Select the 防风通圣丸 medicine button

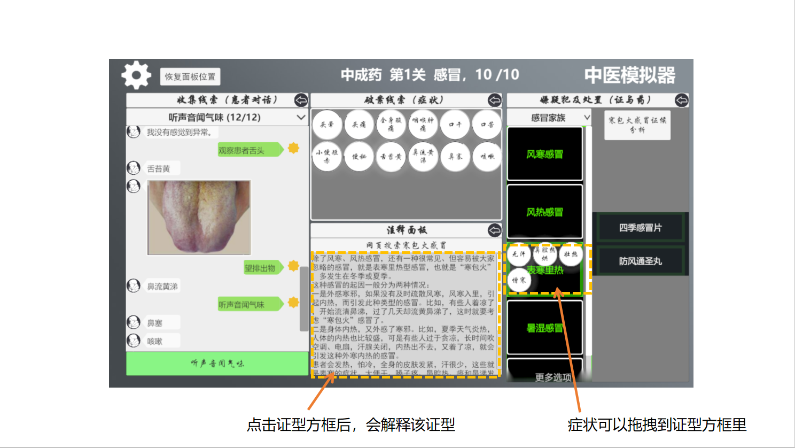click(x=641, y=261)
